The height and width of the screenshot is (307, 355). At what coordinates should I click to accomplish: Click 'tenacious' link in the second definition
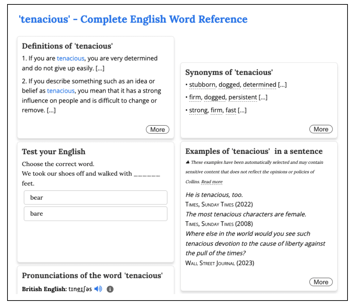point(61,91)
